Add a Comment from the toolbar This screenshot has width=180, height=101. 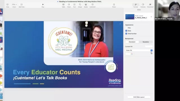[93, 4]
